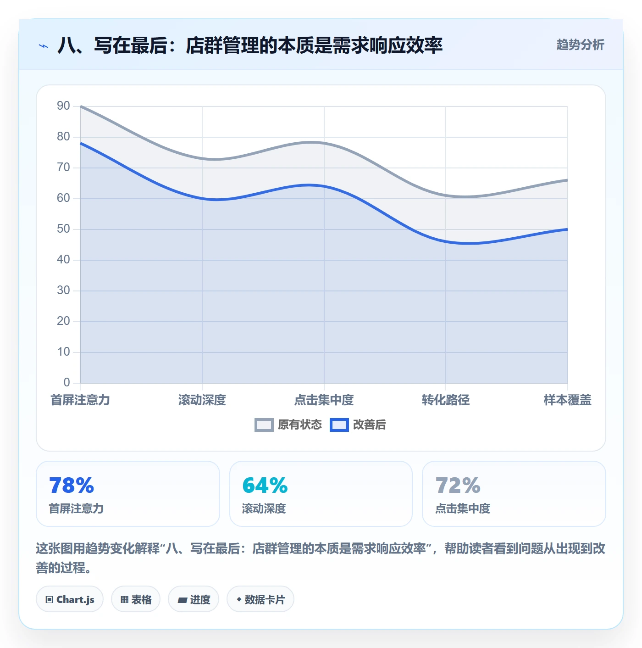Screen dimensions: 642x648
Task: Click the 转化路径 x-axis label
Action: coord(446,400)
